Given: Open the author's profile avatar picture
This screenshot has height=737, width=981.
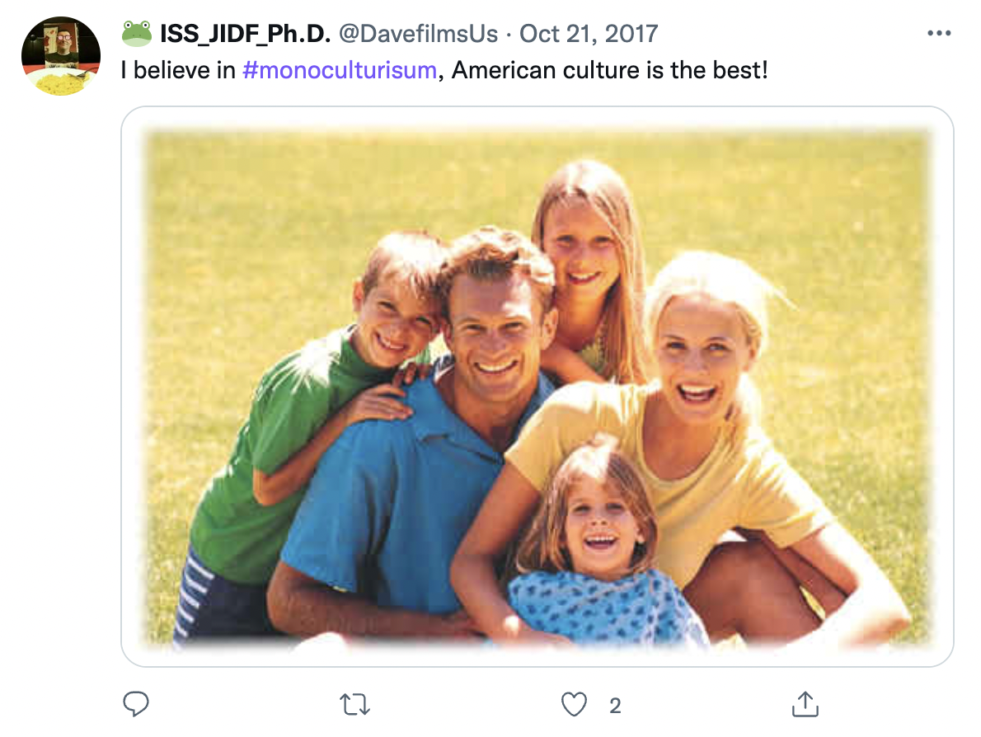Looking at the screenshot, I should 61,56.
